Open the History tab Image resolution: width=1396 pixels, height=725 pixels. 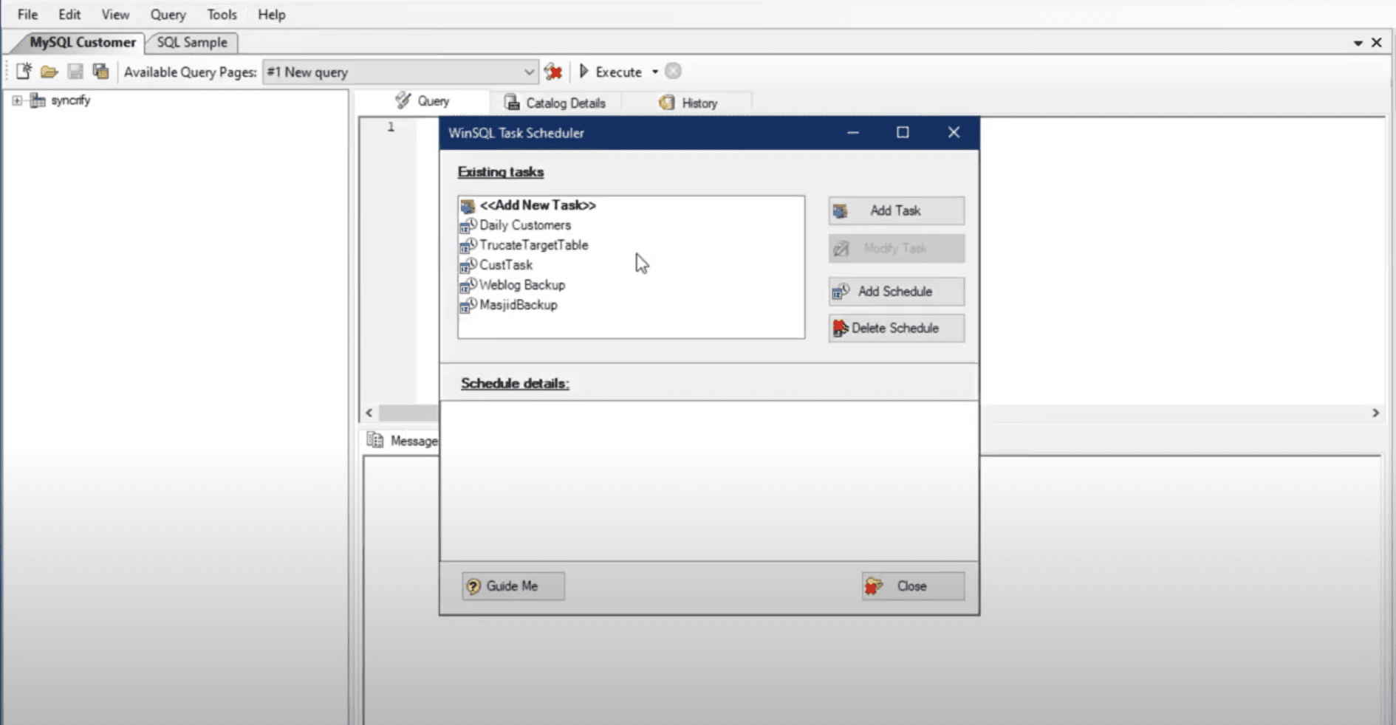click(x=688, y=103)
